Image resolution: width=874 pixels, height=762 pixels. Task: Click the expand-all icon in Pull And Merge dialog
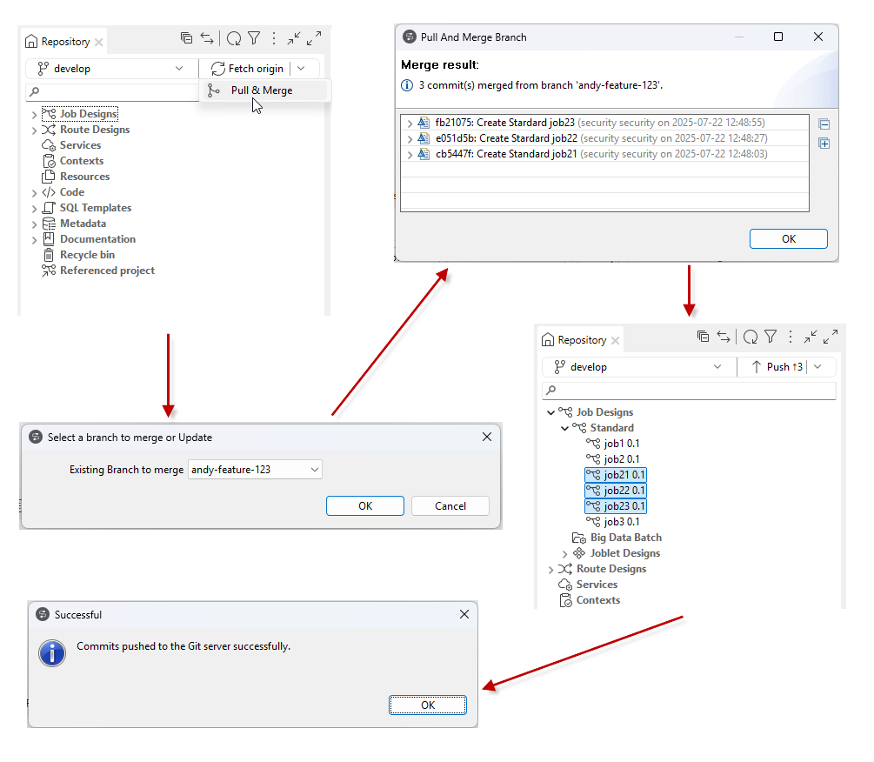[823, 143]
